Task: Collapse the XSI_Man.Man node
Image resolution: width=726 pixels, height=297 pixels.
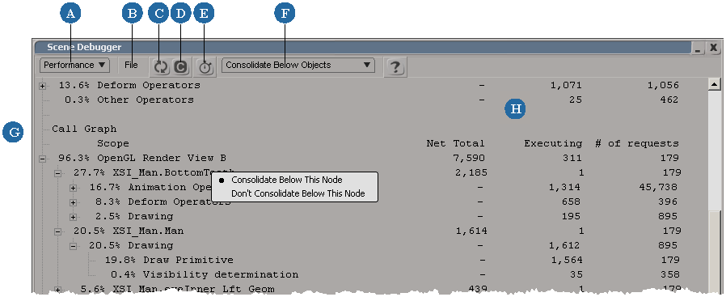Action: 58,231
